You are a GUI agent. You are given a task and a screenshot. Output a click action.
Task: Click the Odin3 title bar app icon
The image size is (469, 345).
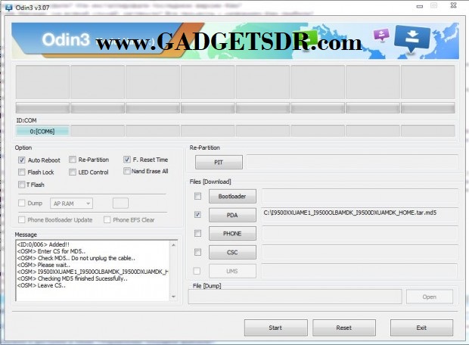8,8
